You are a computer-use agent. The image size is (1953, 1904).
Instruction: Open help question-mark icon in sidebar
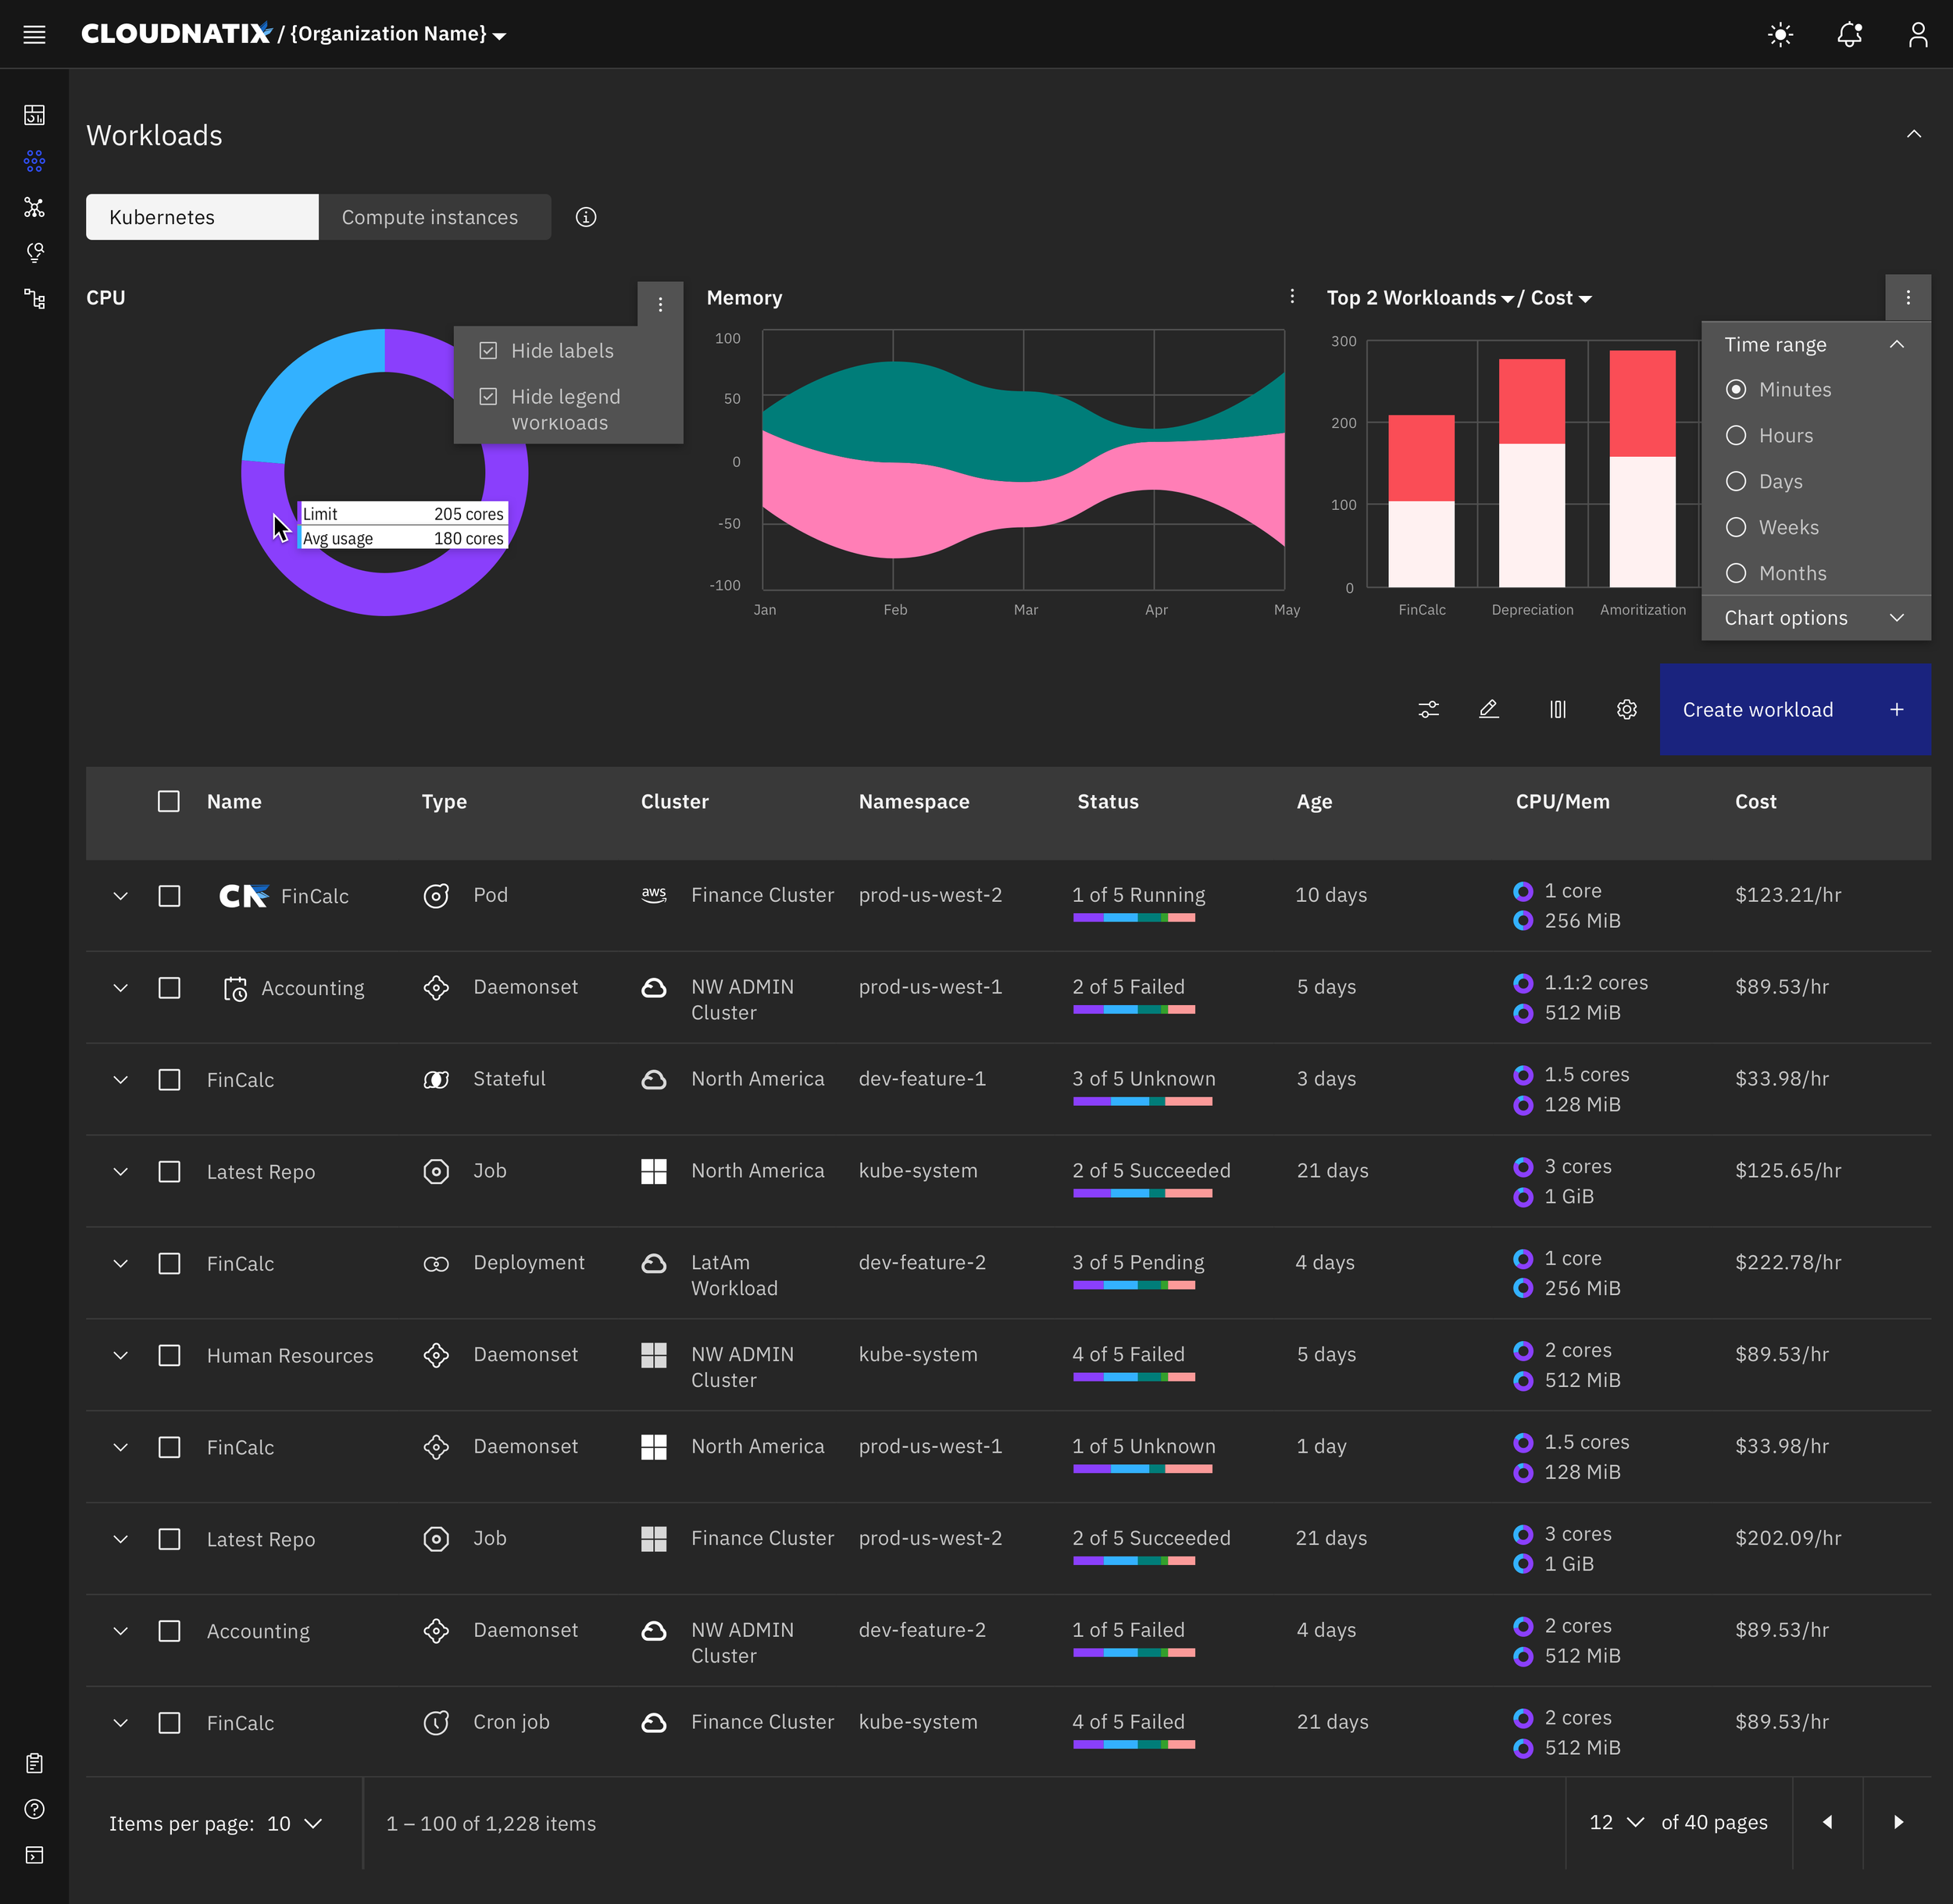click(34, 1809)
